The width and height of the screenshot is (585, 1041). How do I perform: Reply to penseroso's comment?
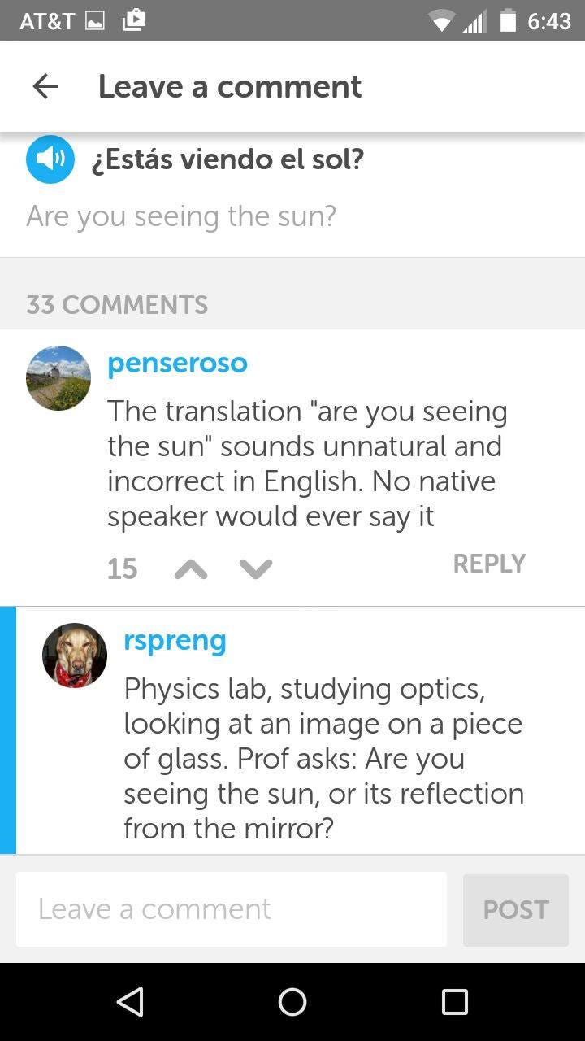pos(489,564)
